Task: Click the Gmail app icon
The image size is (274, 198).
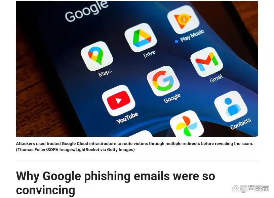Action: point(206,62)
